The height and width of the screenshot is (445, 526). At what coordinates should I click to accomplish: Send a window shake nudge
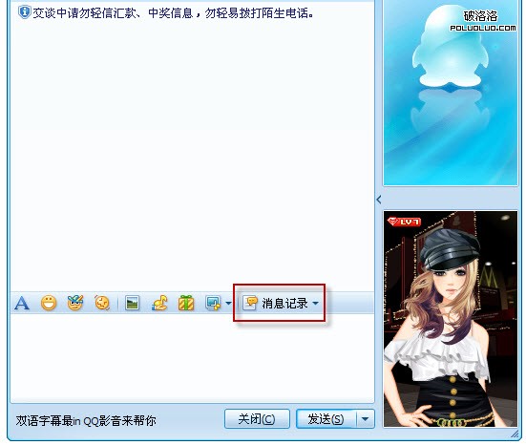pyautogui.click(x=102, y=303)
